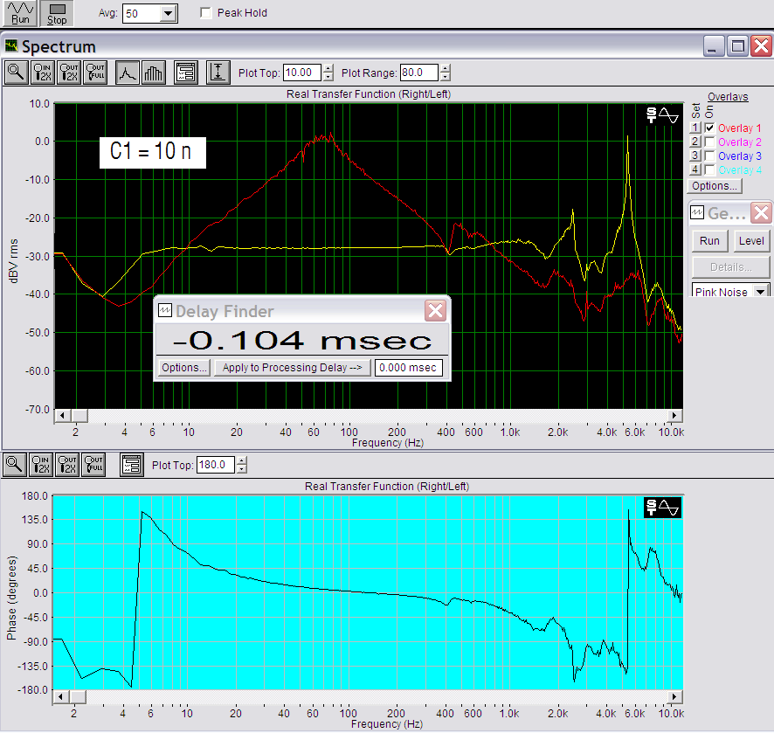This screenshot has height=733, width=774.
Task: Click the Set 1 overlay button
Action: click(x=695, y=128)
